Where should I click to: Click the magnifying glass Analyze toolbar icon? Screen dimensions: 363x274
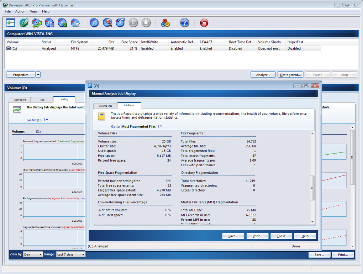(x=107, y=23)
